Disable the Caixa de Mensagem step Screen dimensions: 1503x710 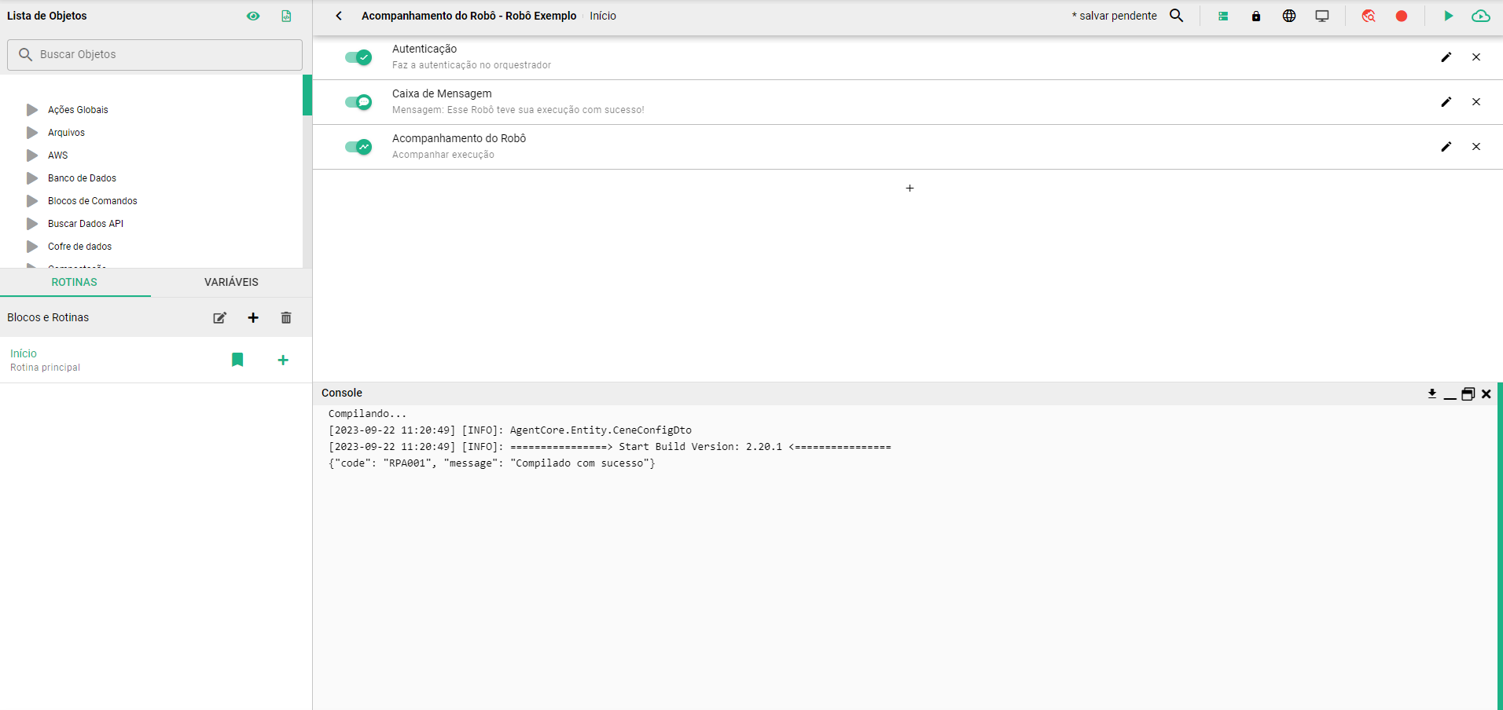358,102
